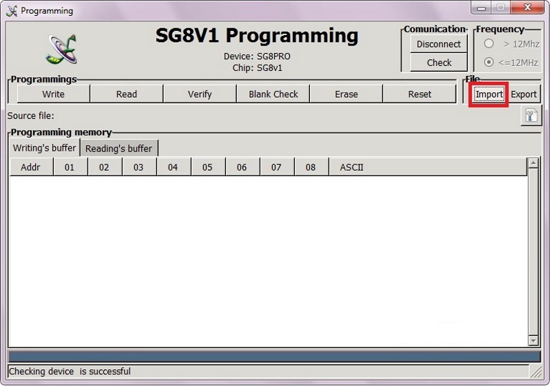Run a Blank Check

click(x=273, y=94)
